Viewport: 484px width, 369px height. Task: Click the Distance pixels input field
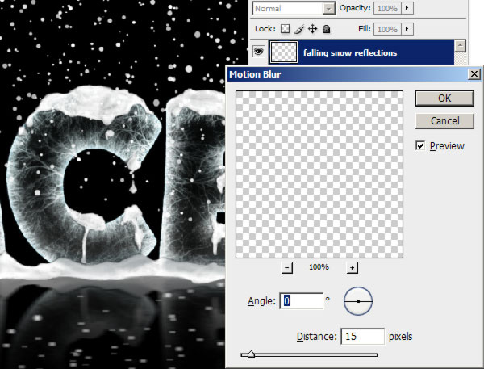363,335
